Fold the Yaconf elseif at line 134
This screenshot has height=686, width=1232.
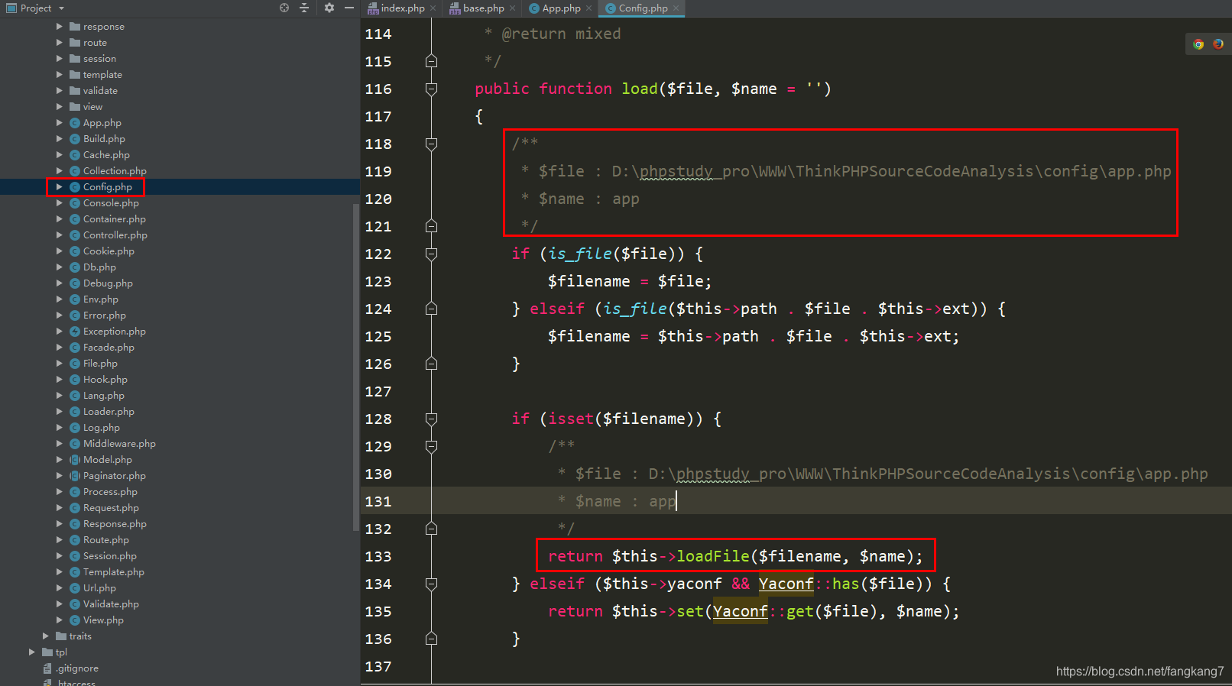click(431, 584)
